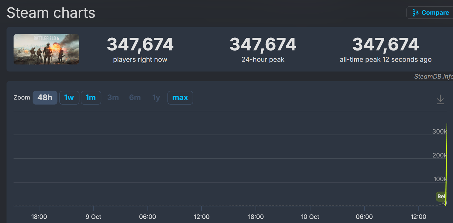Image resolution: width=453 pixels, height=223 pixels.
Task: Open the Battlefield 6 game thumbnail
Action: point(46,49)
